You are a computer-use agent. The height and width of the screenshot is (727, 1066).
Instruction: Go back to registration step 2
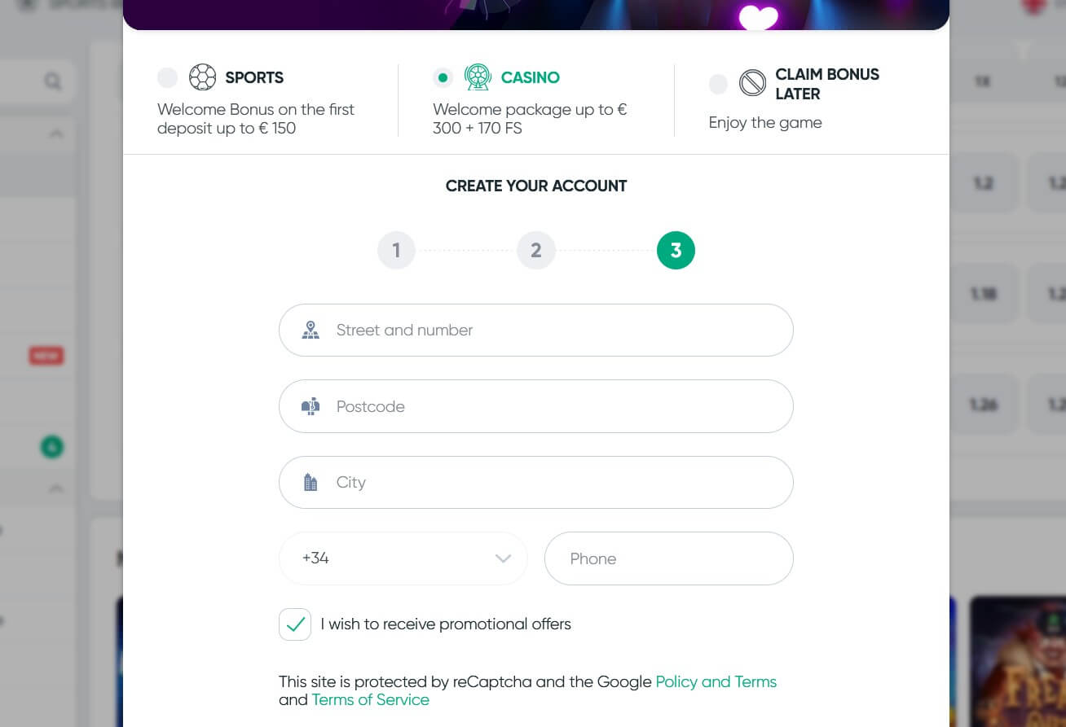536,250
